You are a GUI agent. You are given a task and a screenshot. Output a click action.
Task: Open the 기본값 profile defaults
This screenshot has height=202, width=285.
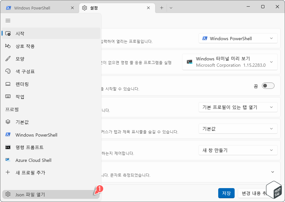51,122
